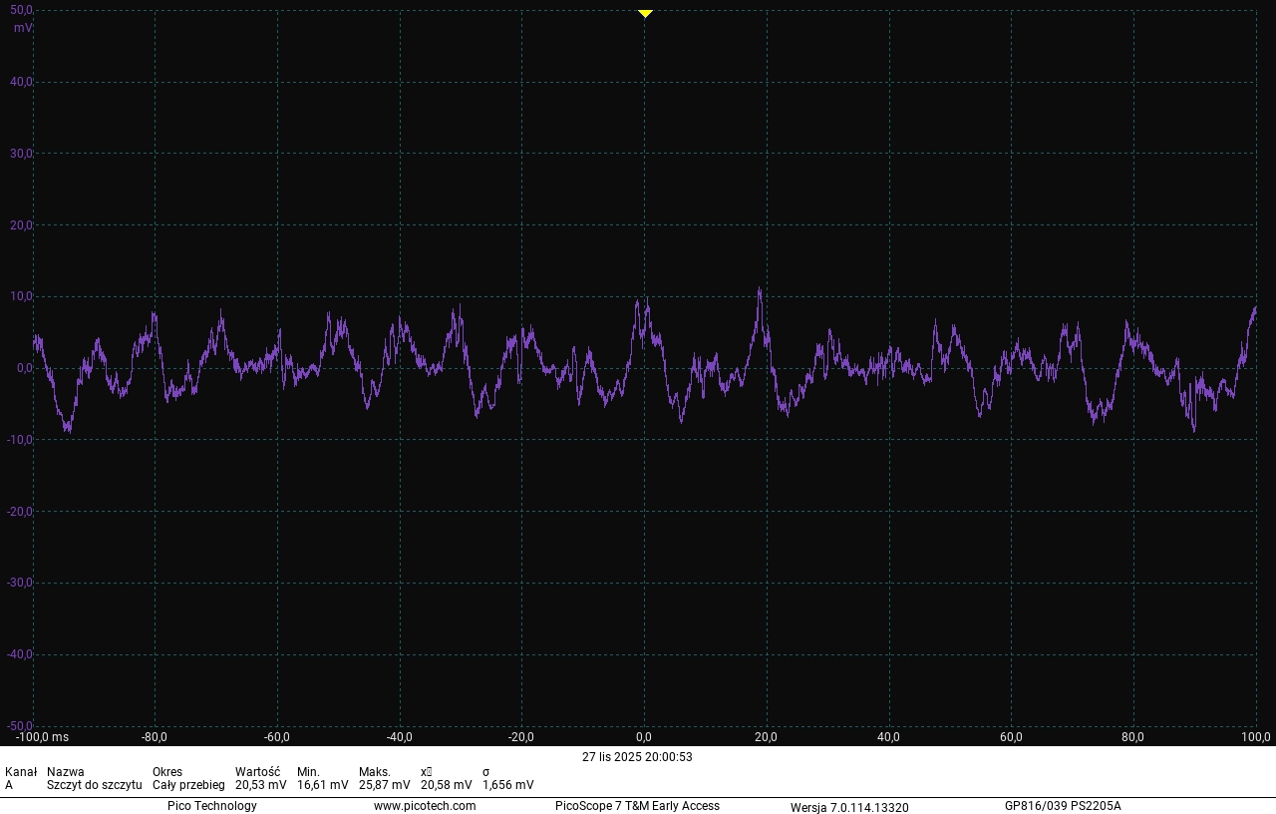Click the 'PicoScope 7 T&M Early Access' text
Viewport: 1276px width, 814px height.
tap(637, 806)
